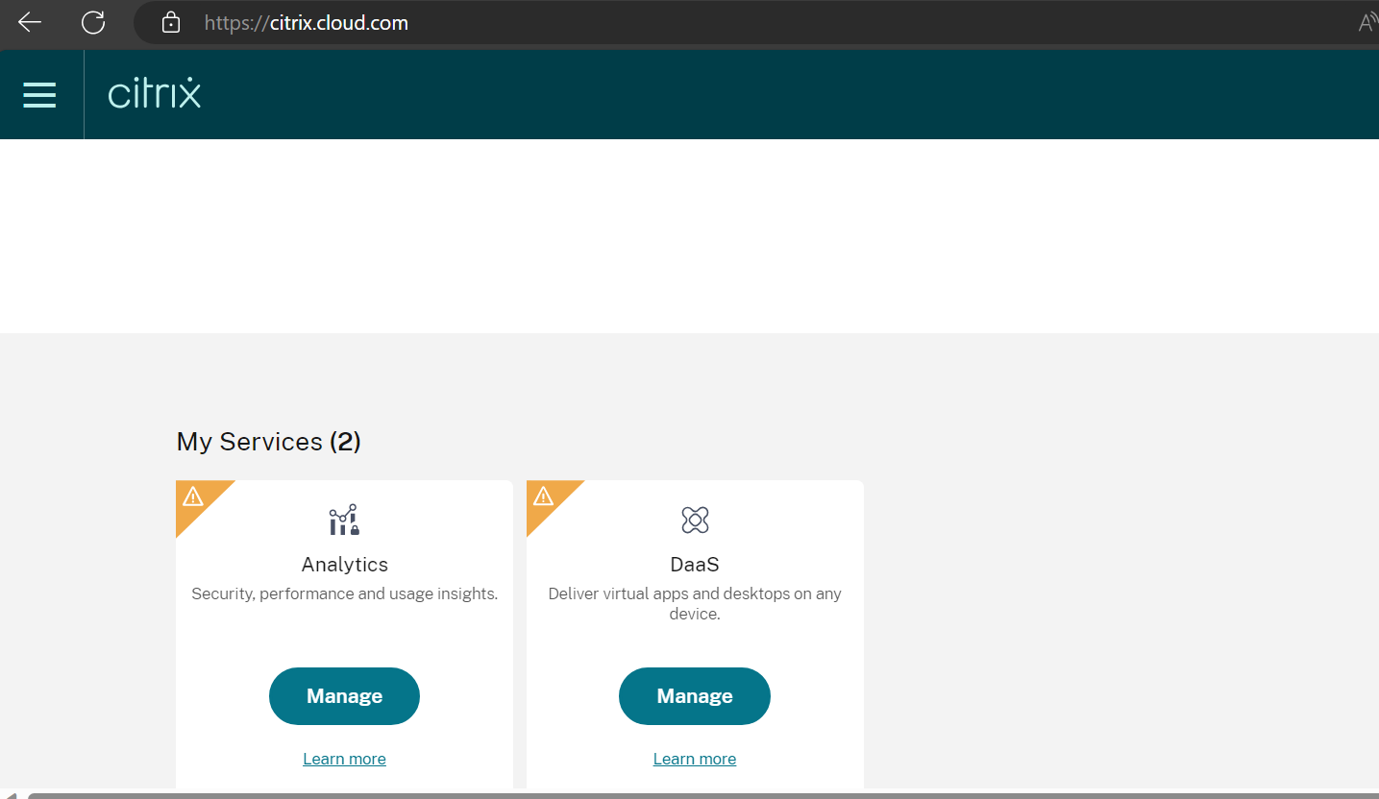Click the My Services heading

click(268, 441)
